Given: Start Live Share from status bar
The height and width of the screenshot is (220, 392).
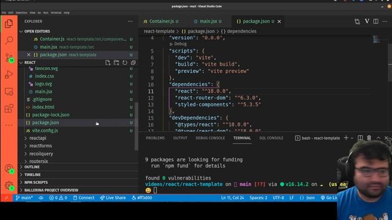Looking at the screenshot, I should click(113, 198).
